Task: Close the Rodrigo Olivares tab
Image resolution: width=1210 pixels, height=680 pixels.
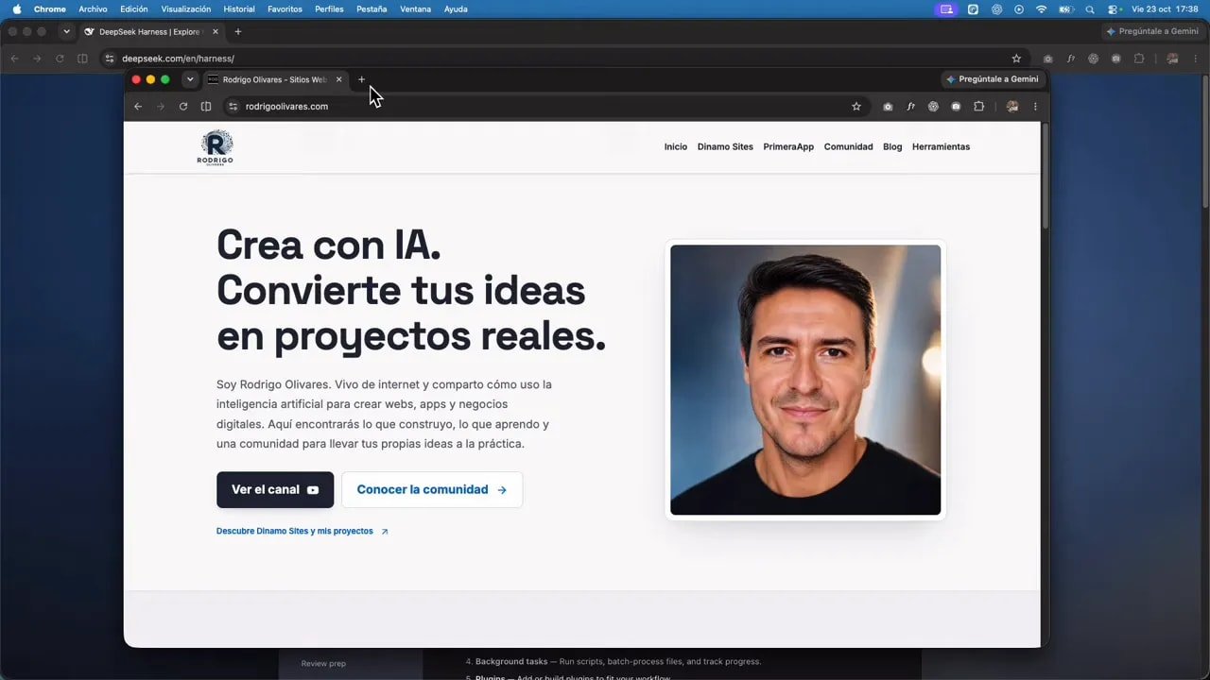Action: [x=338, y=79]
